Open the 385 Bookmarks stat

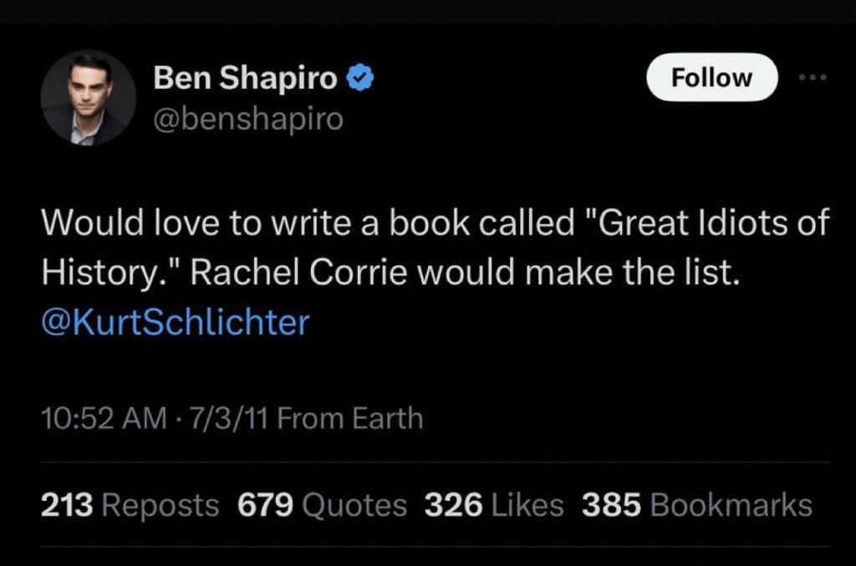(696, 505)
